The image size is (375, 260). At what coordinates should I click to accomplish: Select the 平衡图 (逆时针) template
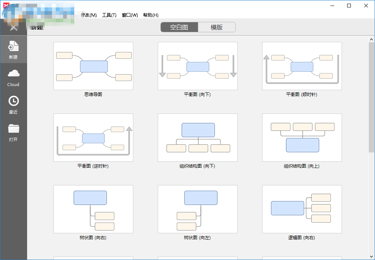93,137
